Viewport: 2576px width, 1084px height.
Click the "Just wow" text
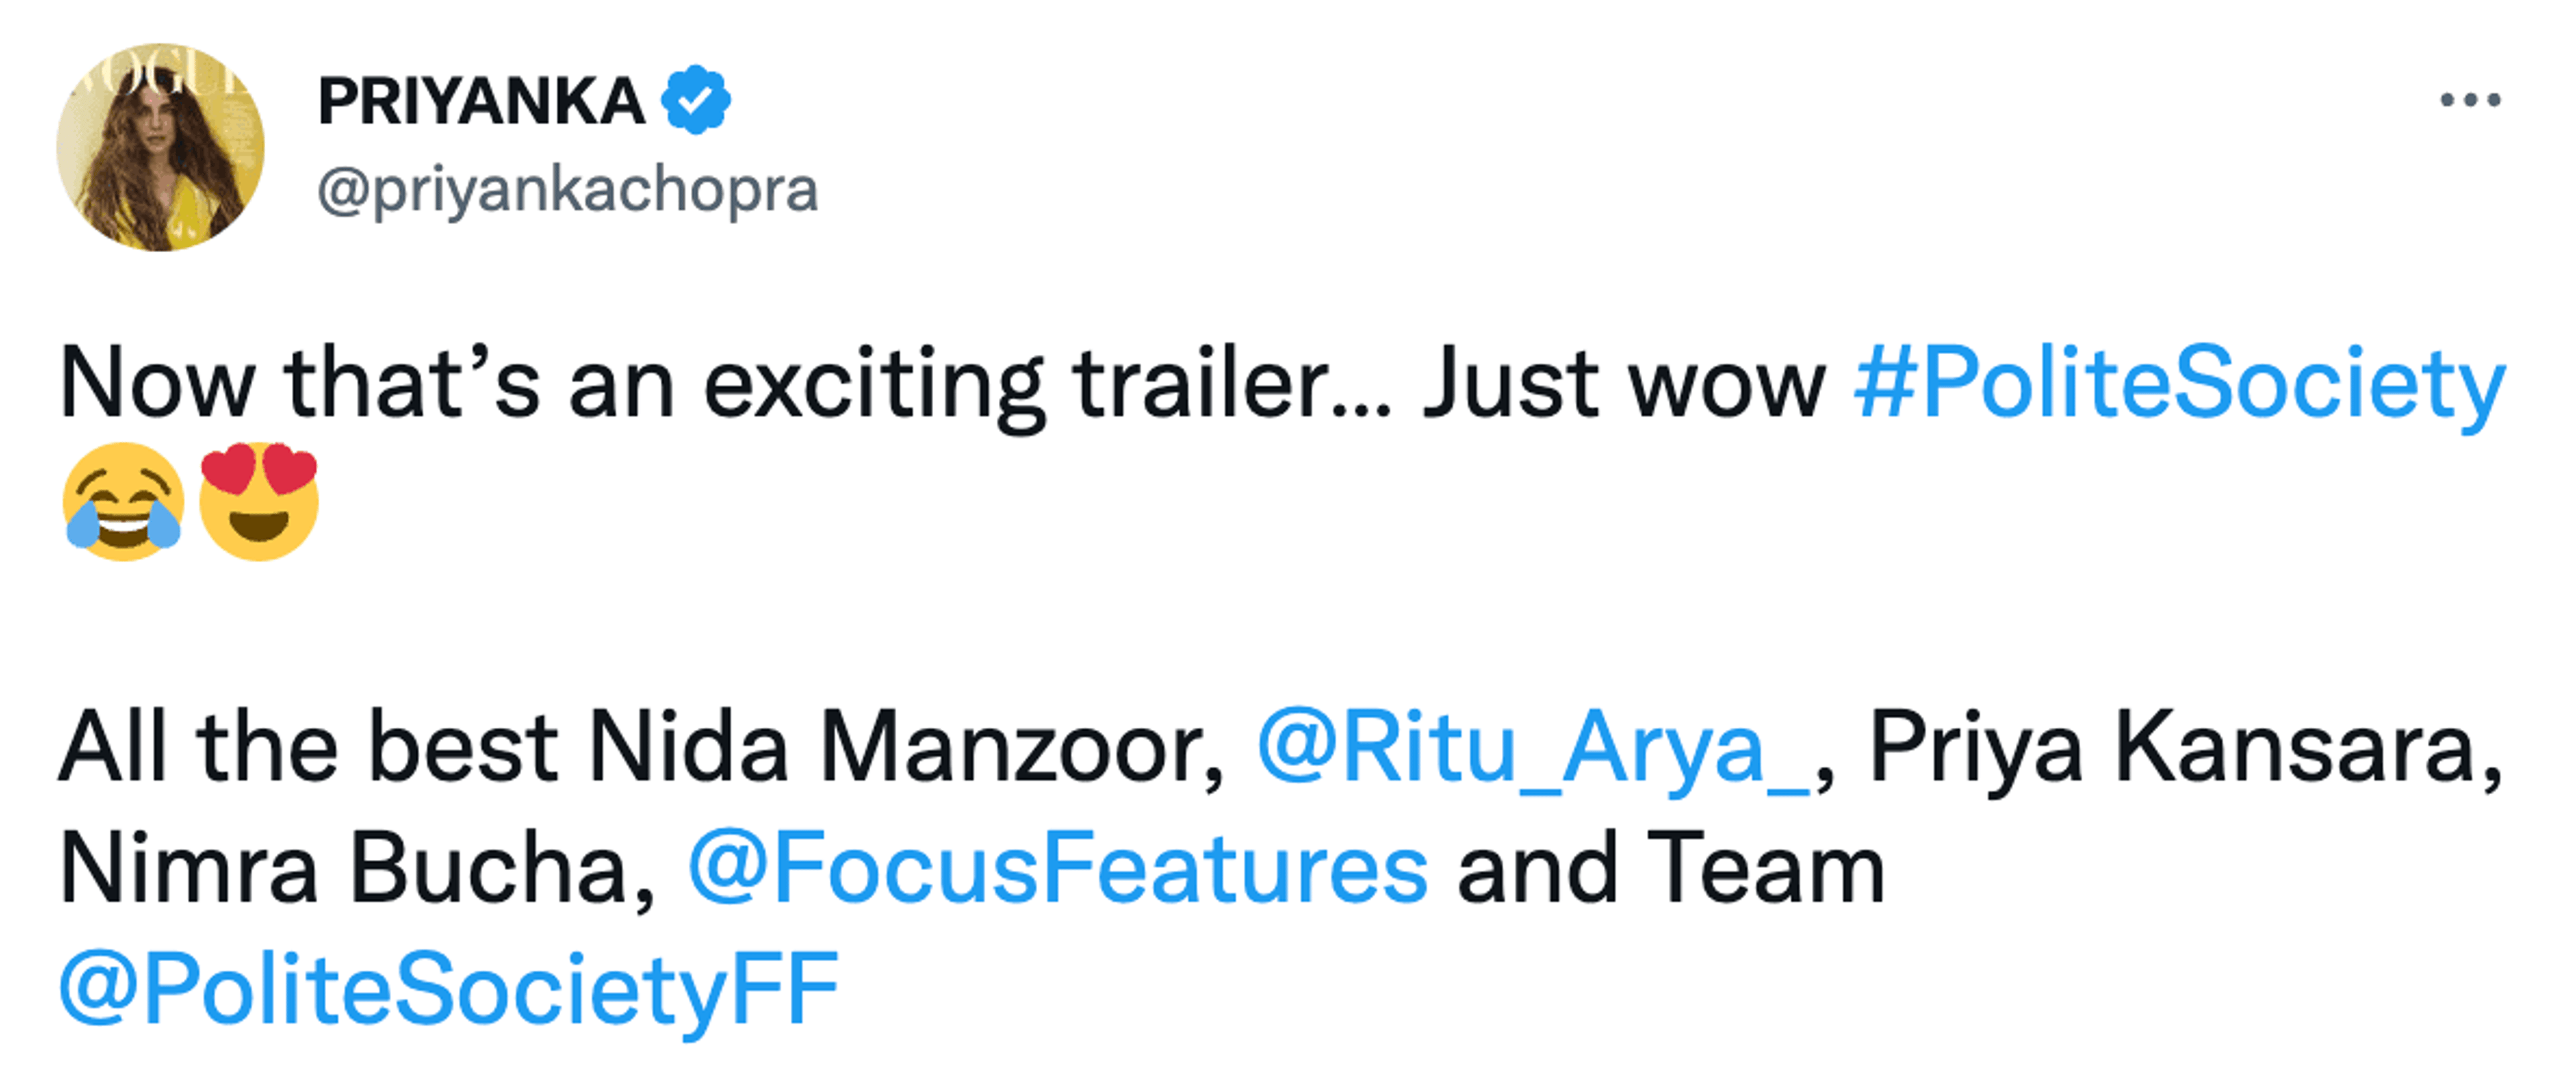click(x=1624, y=384)
